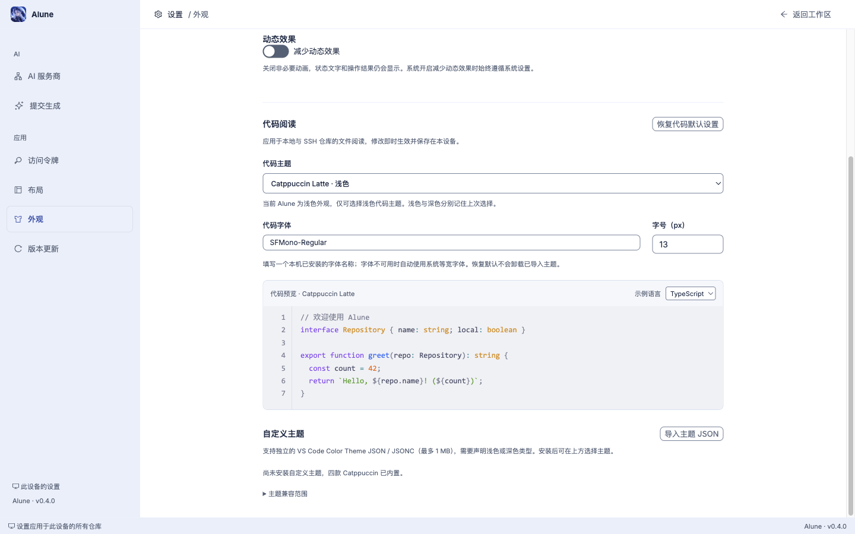This screenshot has height=534, width=855.
Task: Click the status bar monitor icon
Action: (11, 526)
